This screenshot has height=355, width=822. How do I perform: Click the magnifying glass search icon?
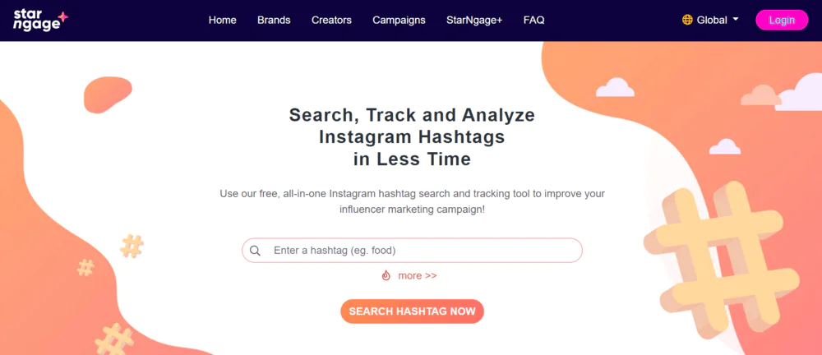pos(256,251)
